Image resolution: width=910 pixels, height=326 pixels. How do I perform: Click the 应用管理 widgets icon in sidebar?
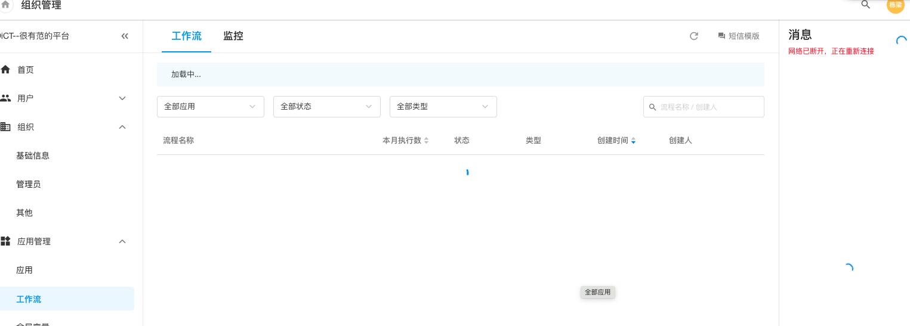[x=6, y=241]
